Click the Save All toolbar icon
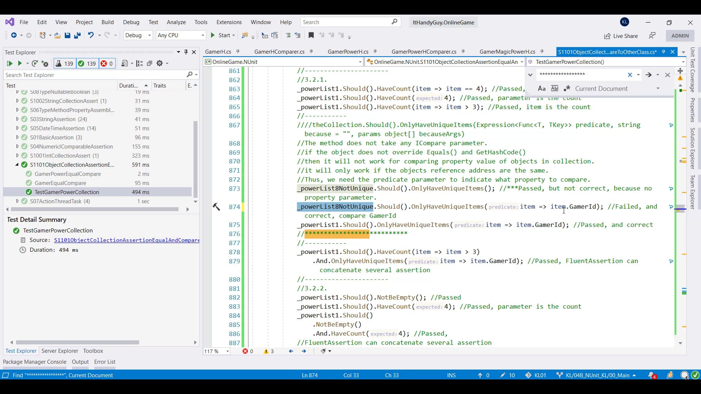This screenshot has width=701, height=394. click(x=77, y=35)
